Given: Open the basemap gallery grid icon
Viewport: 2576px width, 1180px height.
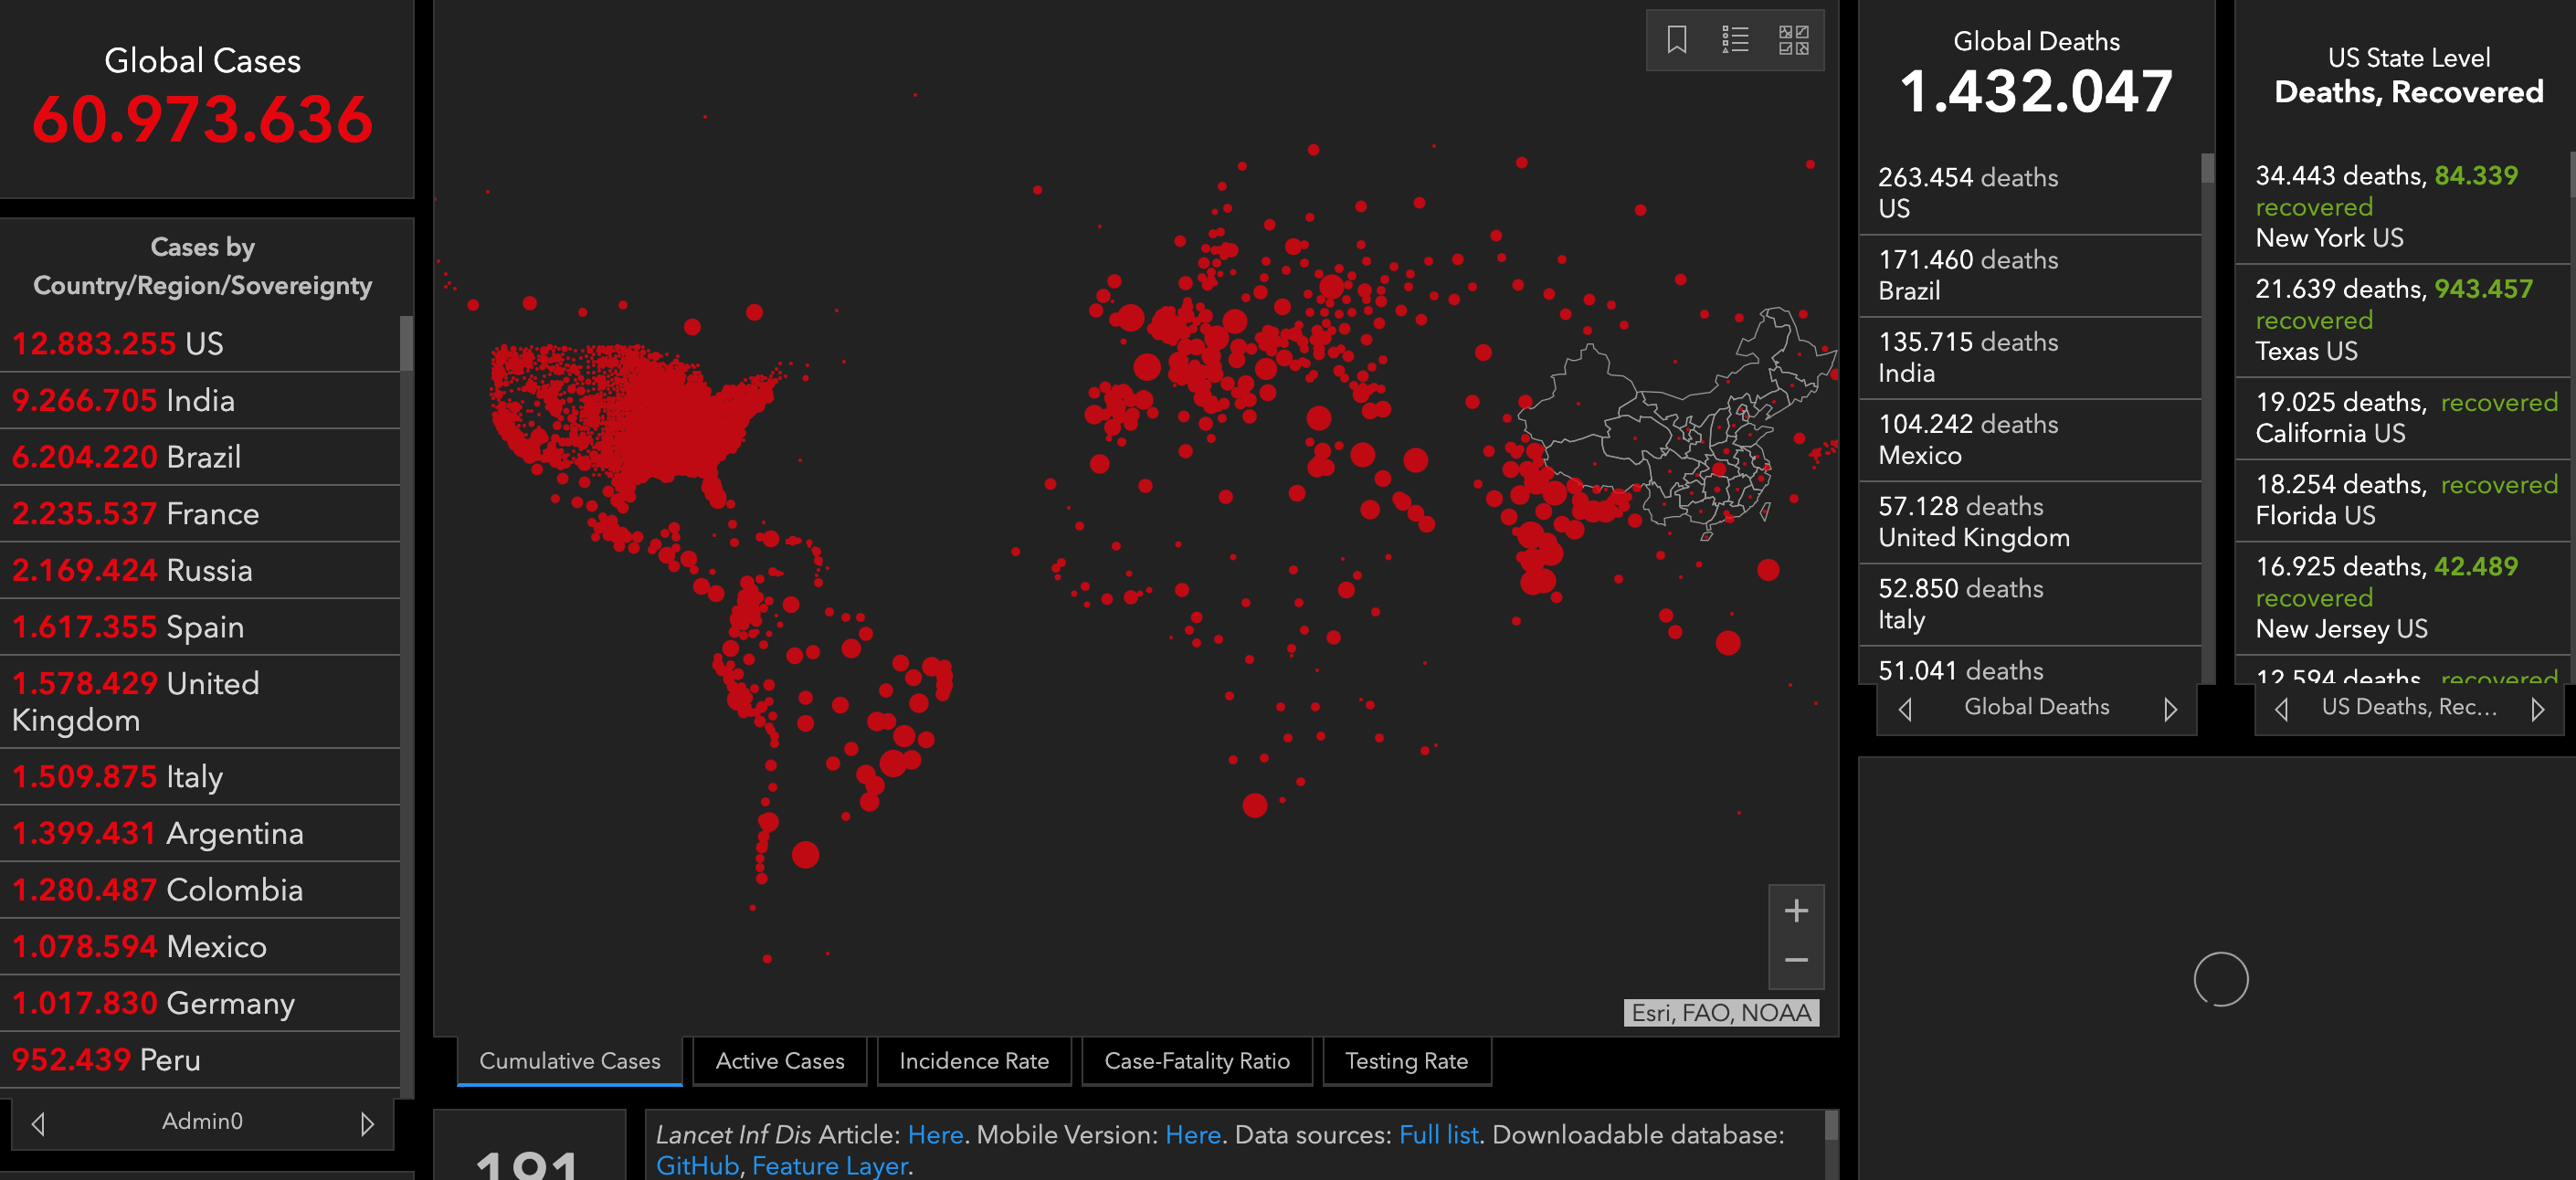Looking at the screenshot, I should click(x=1793, y=40).
